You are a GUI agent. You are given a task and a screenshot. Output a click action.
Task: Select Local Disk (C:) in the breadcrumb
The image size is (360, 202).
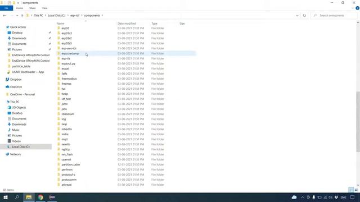[56, 16]
